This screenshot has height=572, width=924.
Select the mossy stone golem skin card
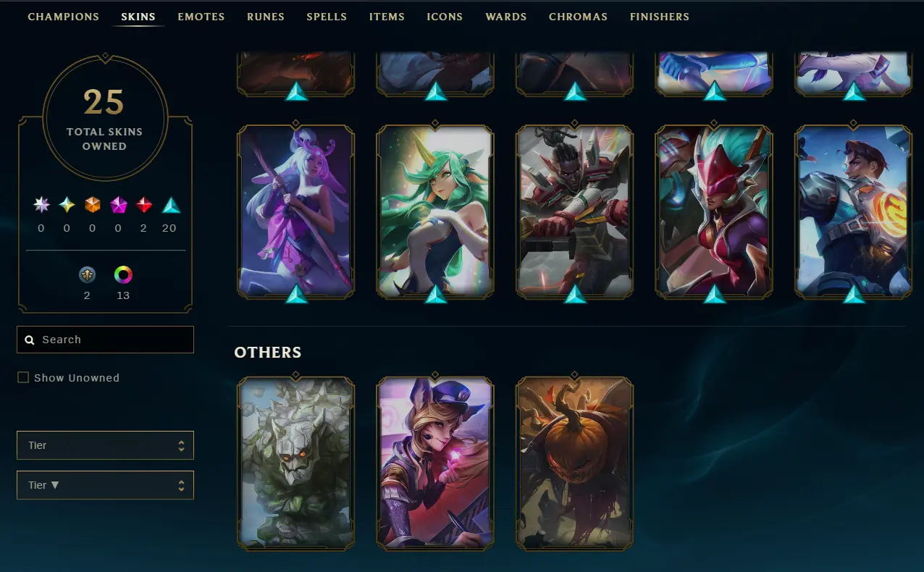click(x=295, y=463)
